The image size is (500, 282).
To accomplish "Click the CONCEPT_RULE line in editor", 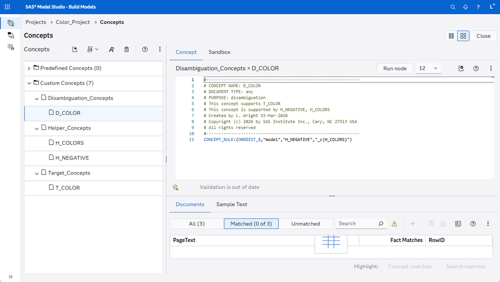I will [278, 139].
